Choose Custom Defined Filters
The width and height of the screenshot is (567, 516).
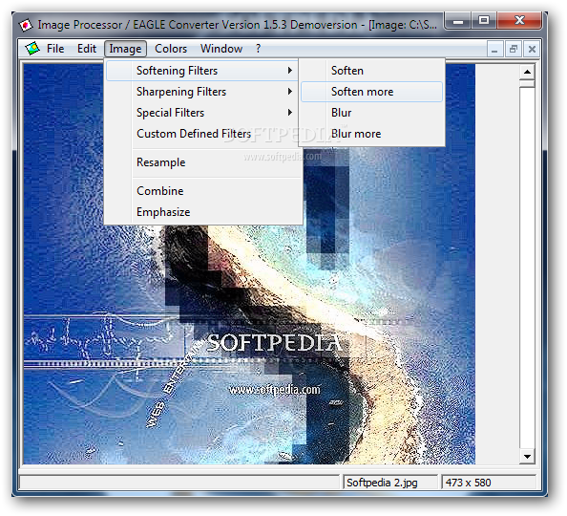click(x=202, y=134)
